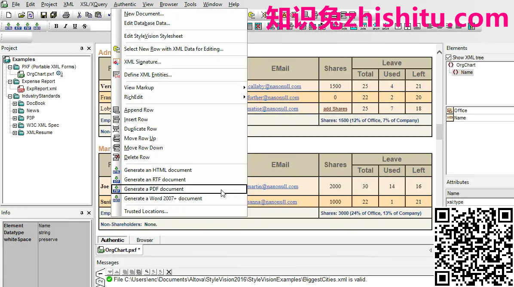Choose Generate a PDF document
This screenshot has width=514, height=287.
179,189
